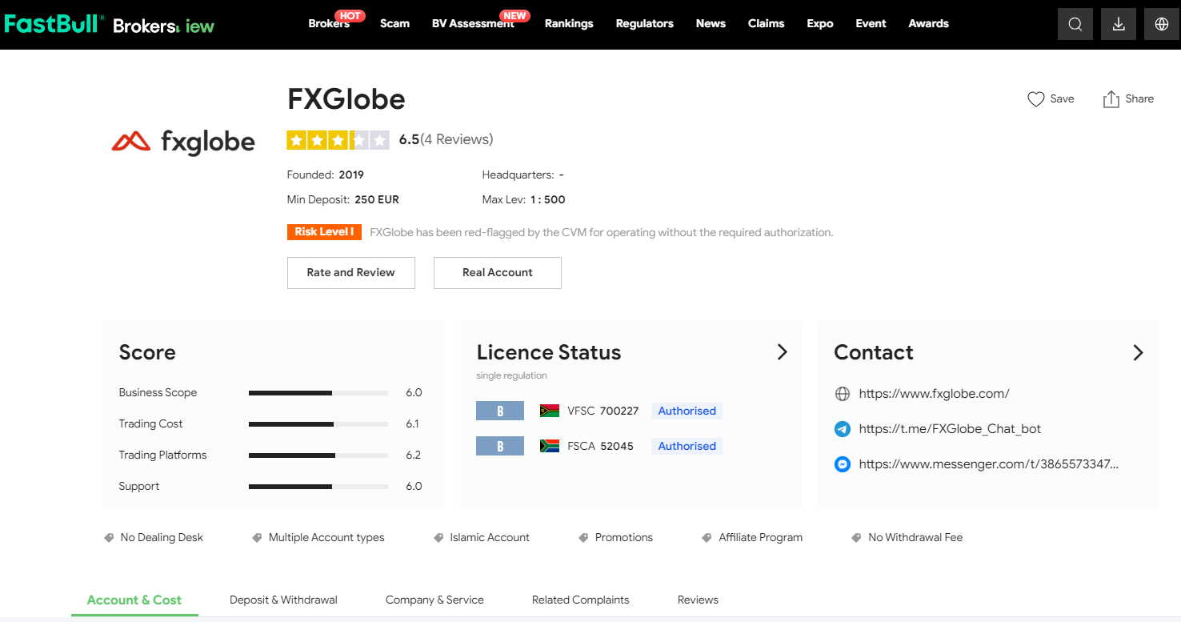Open the fxglobe.com website link
1181x622 pixels.
click(934, 394)
